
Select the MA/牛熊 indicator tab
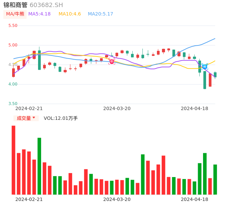(x=15, y=14)
